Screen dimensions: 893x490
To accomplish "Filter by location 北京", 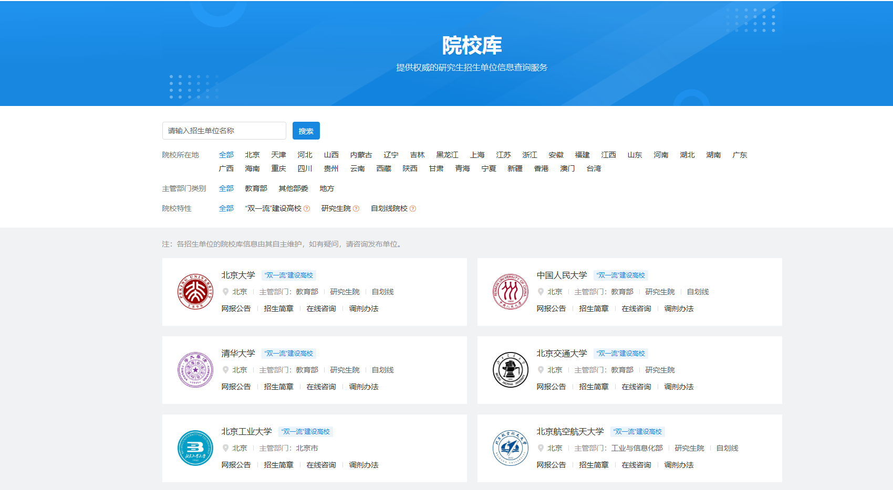I will (x=252, y=155).
